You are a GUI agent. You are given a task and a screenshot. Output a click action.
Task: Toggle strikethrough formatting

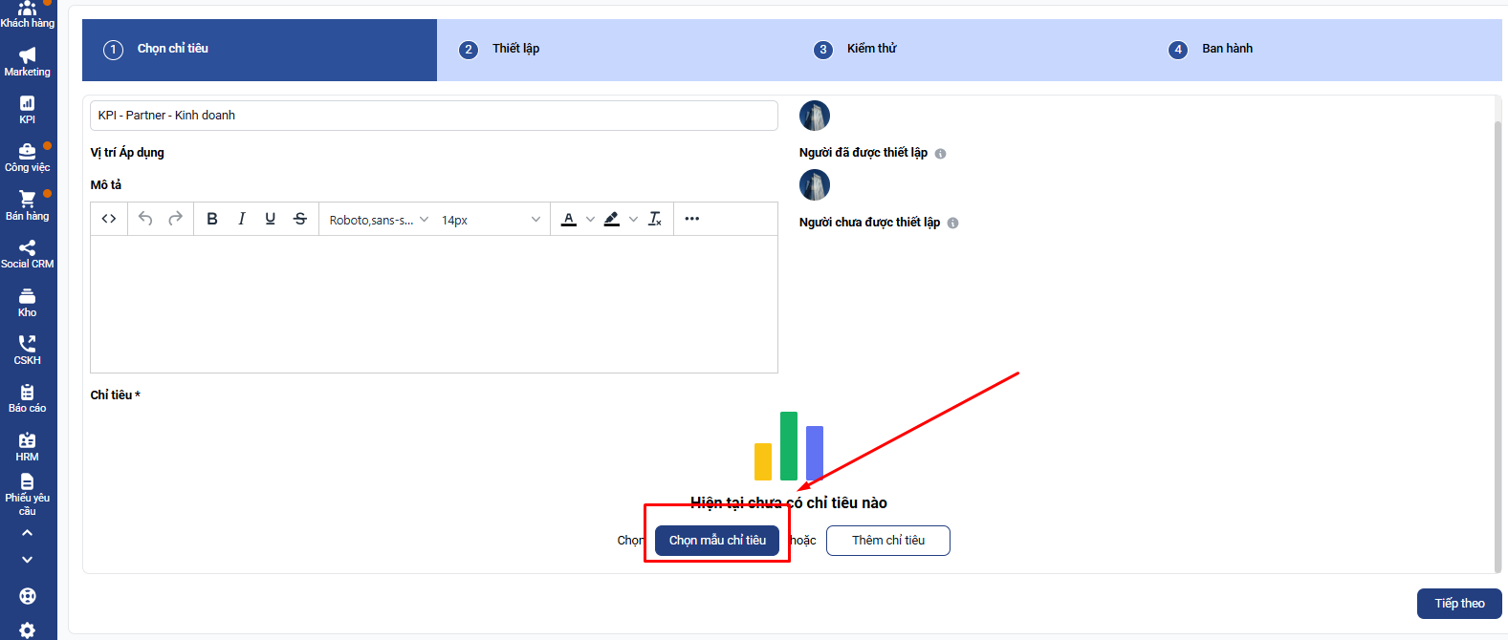(300, 219)
